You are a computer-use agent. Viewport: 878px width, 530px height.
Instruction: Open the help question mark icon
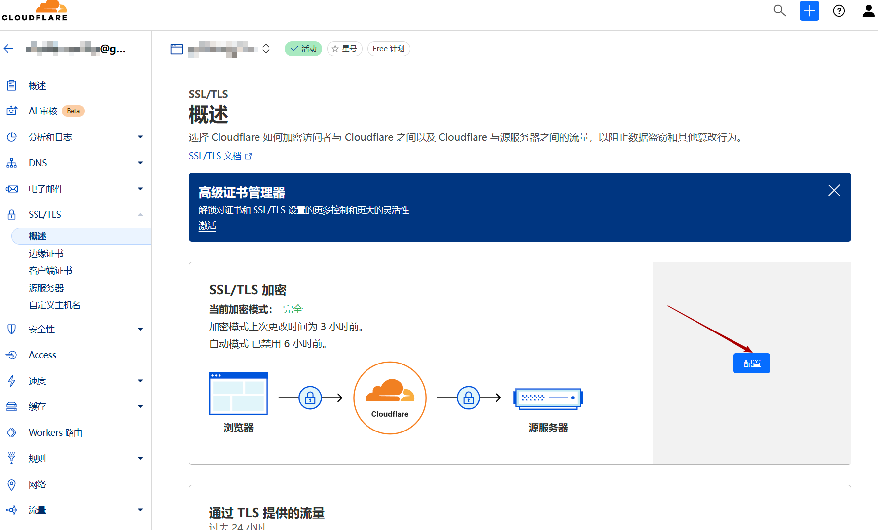tap(839, 11)
